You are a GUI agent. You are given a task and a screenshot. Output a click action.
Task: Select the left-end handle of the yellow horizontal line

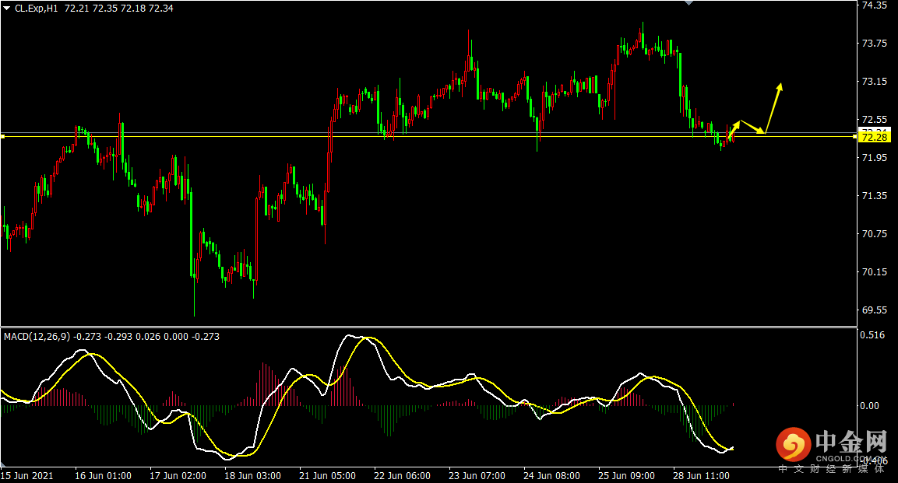[x=2, y=137]
